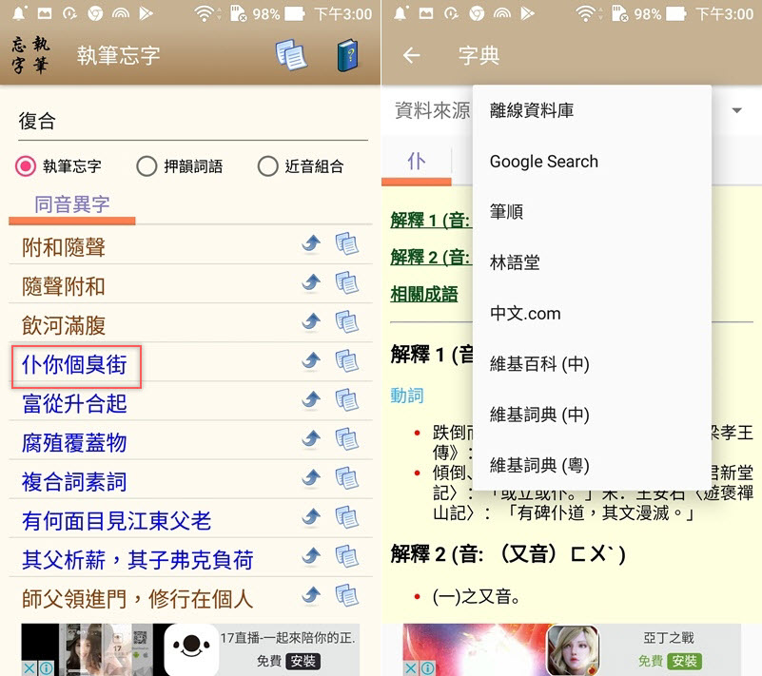Copy the 飲河滿腹 entry
The width and height of the screenshot is (762, 676).
(x=346, y=322)
